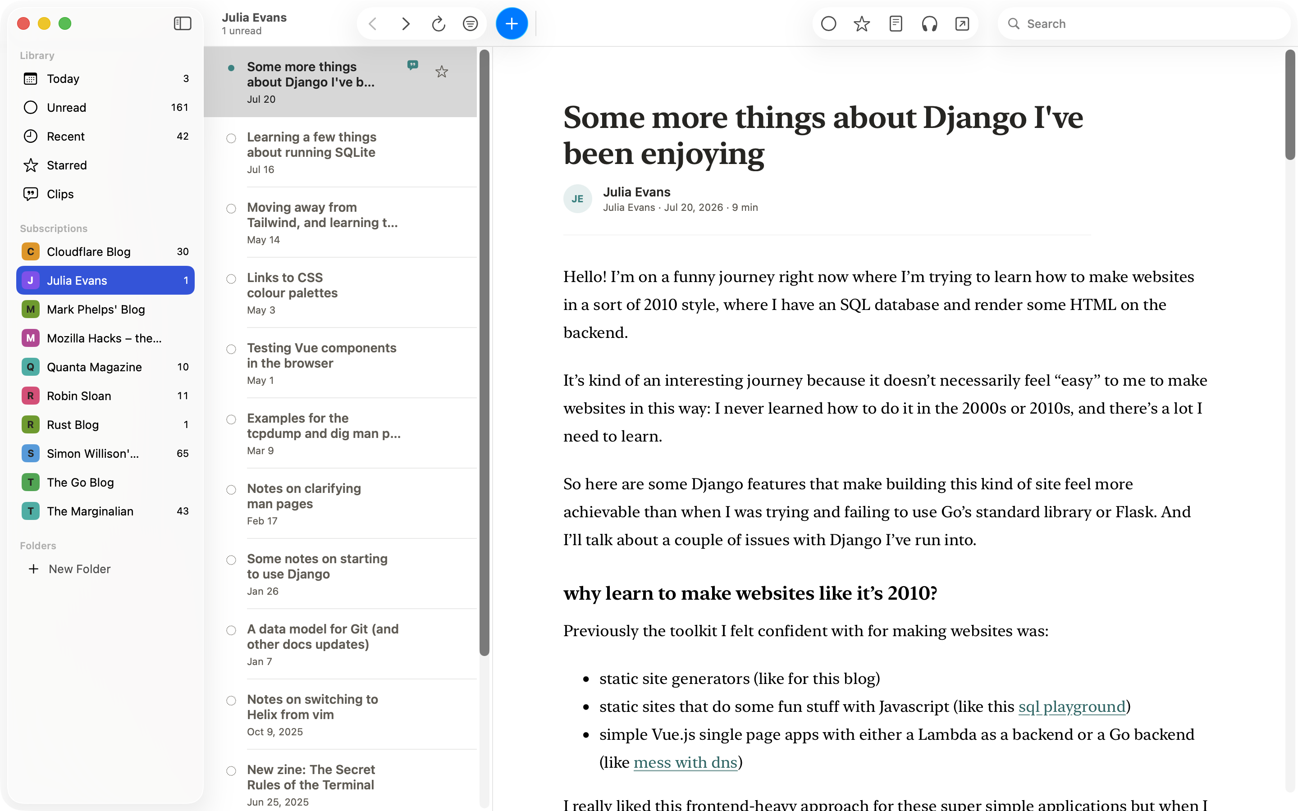1298x811 pixels.
Task: Open the Today library view
Action: pos(105,79)
